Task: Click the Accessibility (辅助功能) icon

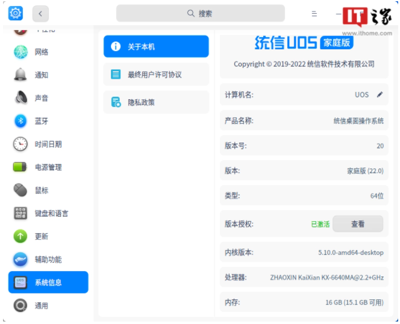Action: 20,260
